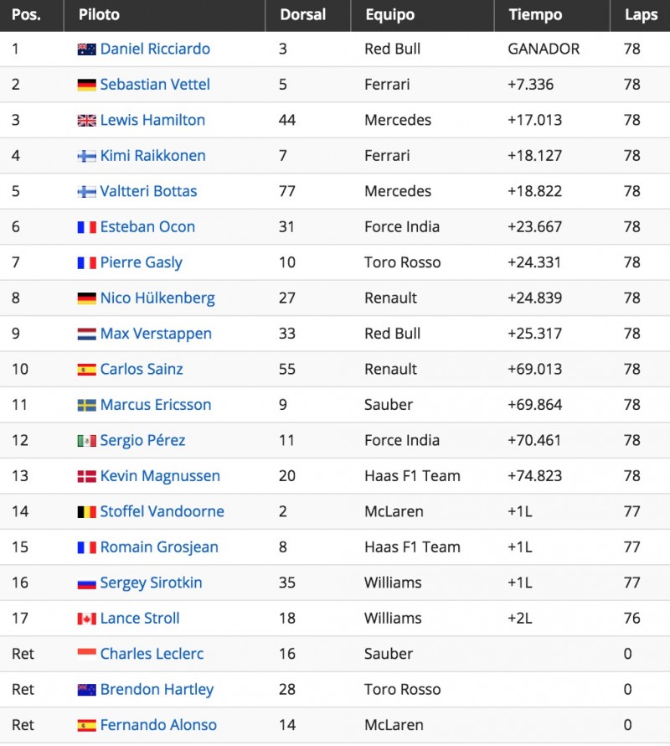Click the Canadian flag next to Lance Stroll
Screen dimensions: 670x746
(x=86, y=619)
